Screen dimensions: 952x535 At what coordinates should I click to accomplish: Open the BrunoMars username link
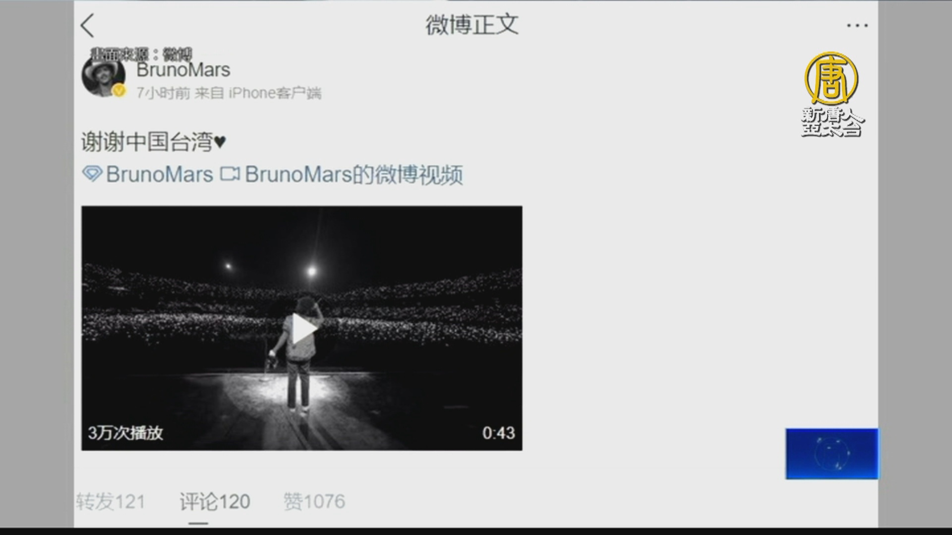click(183, 70)
